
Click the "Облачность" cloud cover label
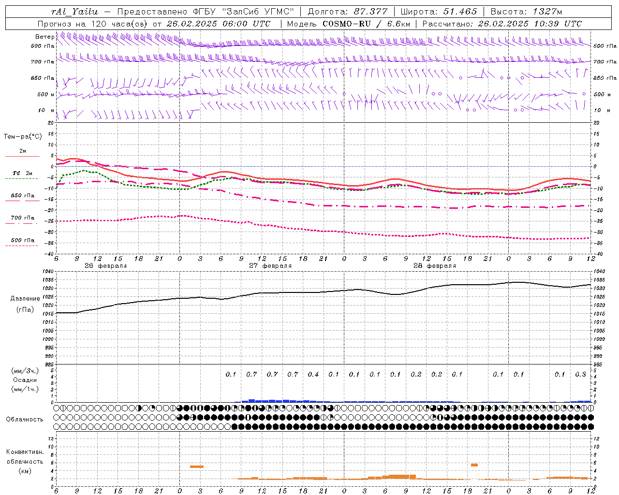(x=25, y=419)
